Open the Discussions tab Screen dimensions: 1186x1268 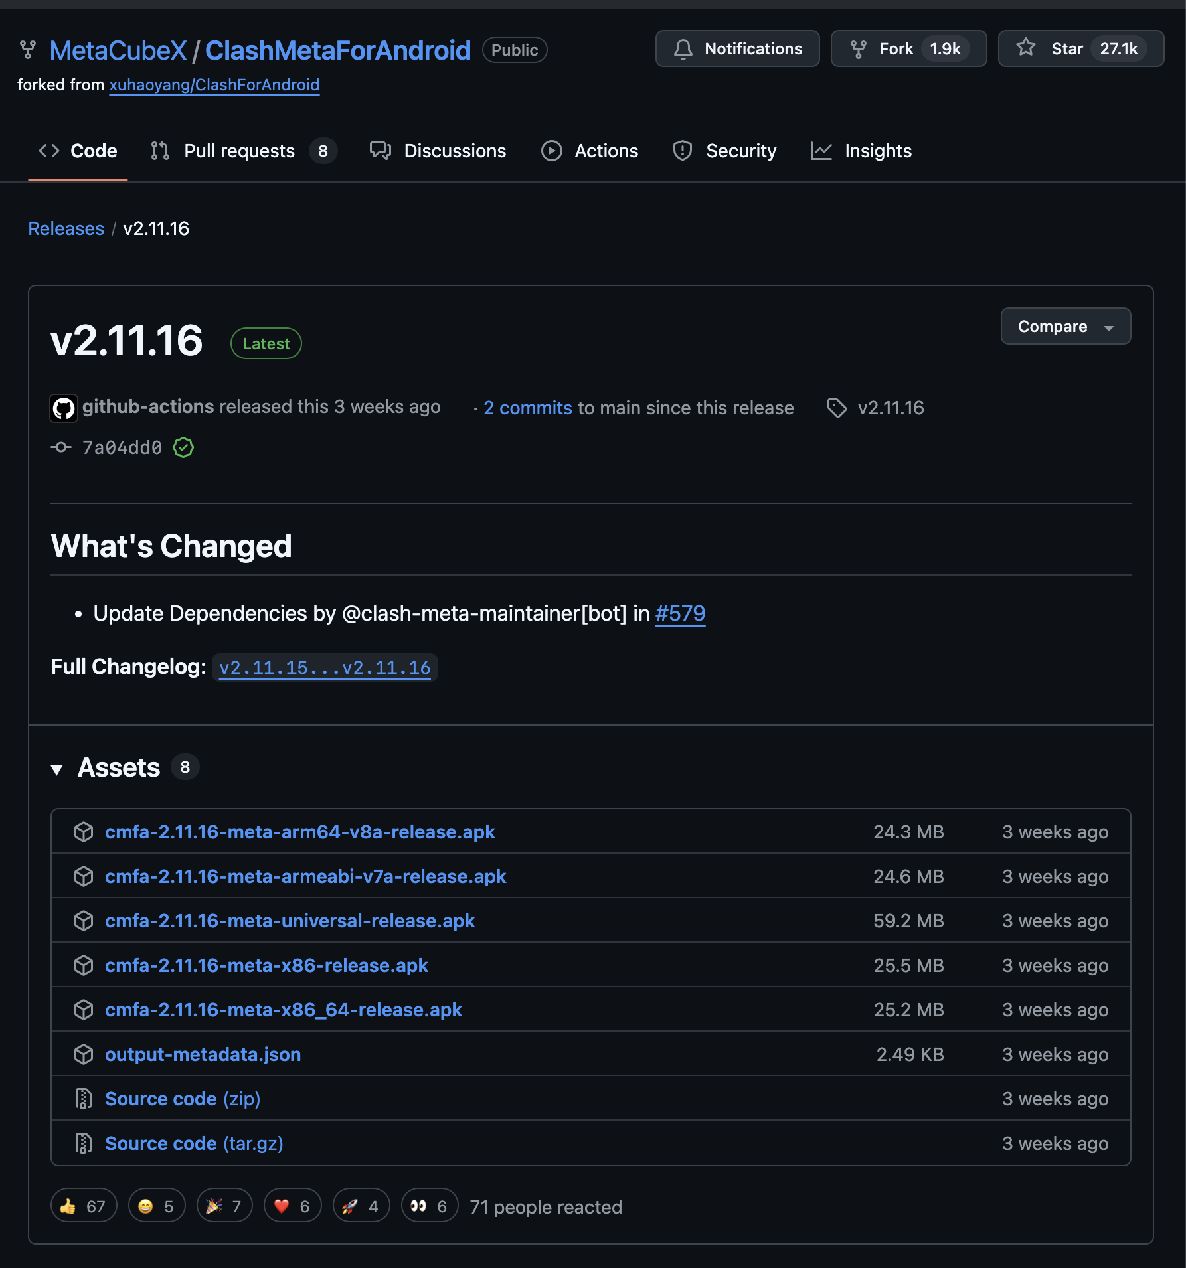point(454,151)
